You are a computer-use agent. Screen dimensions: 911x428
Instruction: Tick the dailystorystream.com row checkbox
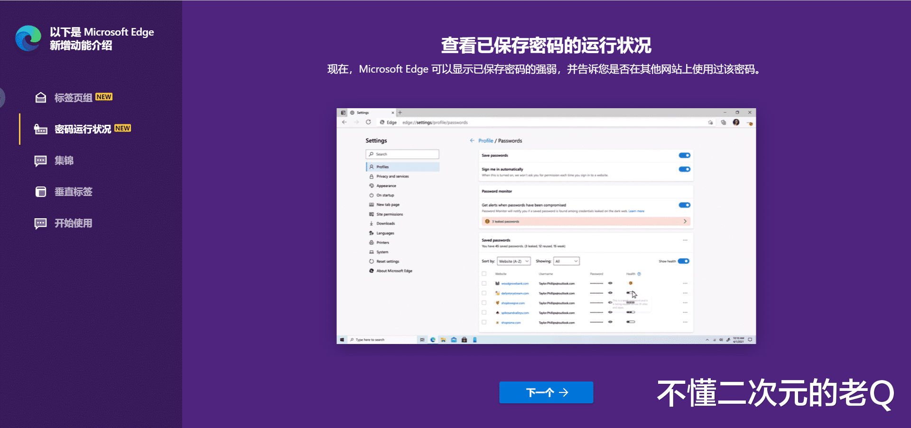click(x=484, y=293)
